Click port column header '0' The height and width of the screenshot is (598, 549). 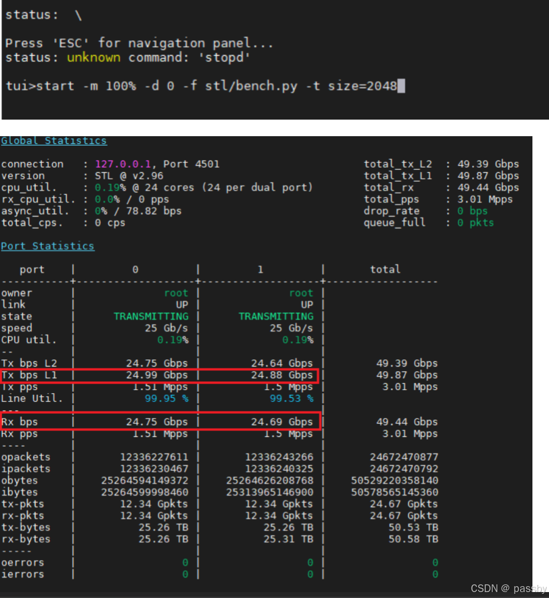coord(135,269)
